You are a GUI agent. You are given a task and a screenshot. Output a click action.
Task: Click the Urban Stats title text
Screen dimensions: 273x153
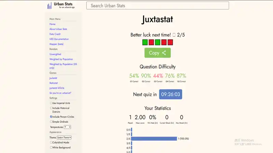pos(63,4)
